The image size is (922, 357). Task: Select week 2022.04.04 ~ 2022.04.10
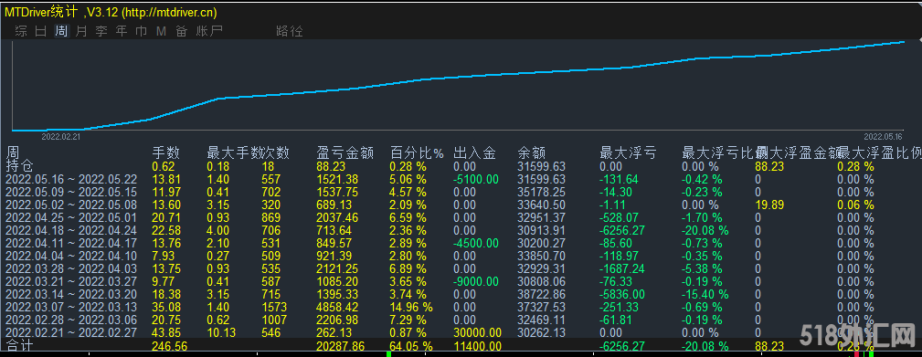(71, 256)
